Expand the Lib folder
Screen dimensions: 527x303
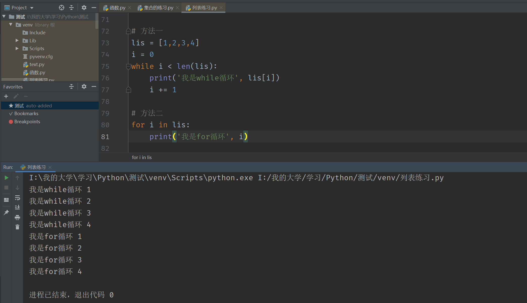point(17,41)
